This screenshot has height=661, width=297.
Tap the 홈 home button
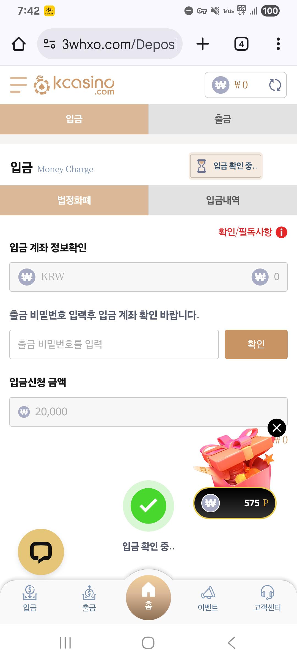148,598
